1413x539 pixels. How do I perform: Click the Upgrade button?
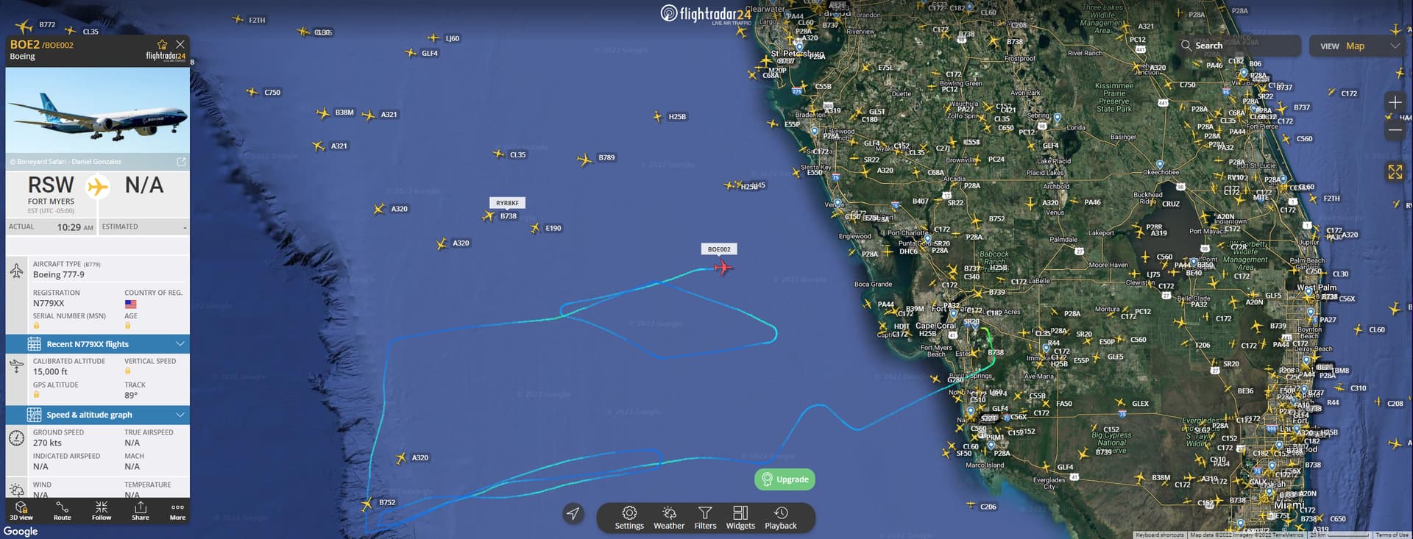tap(785, 479)
